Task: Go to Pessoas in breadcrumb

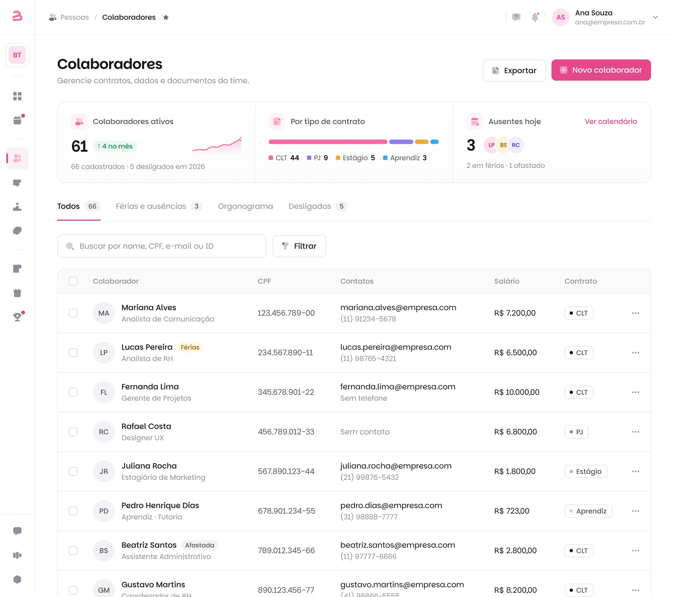Action: tap(75, 17)
